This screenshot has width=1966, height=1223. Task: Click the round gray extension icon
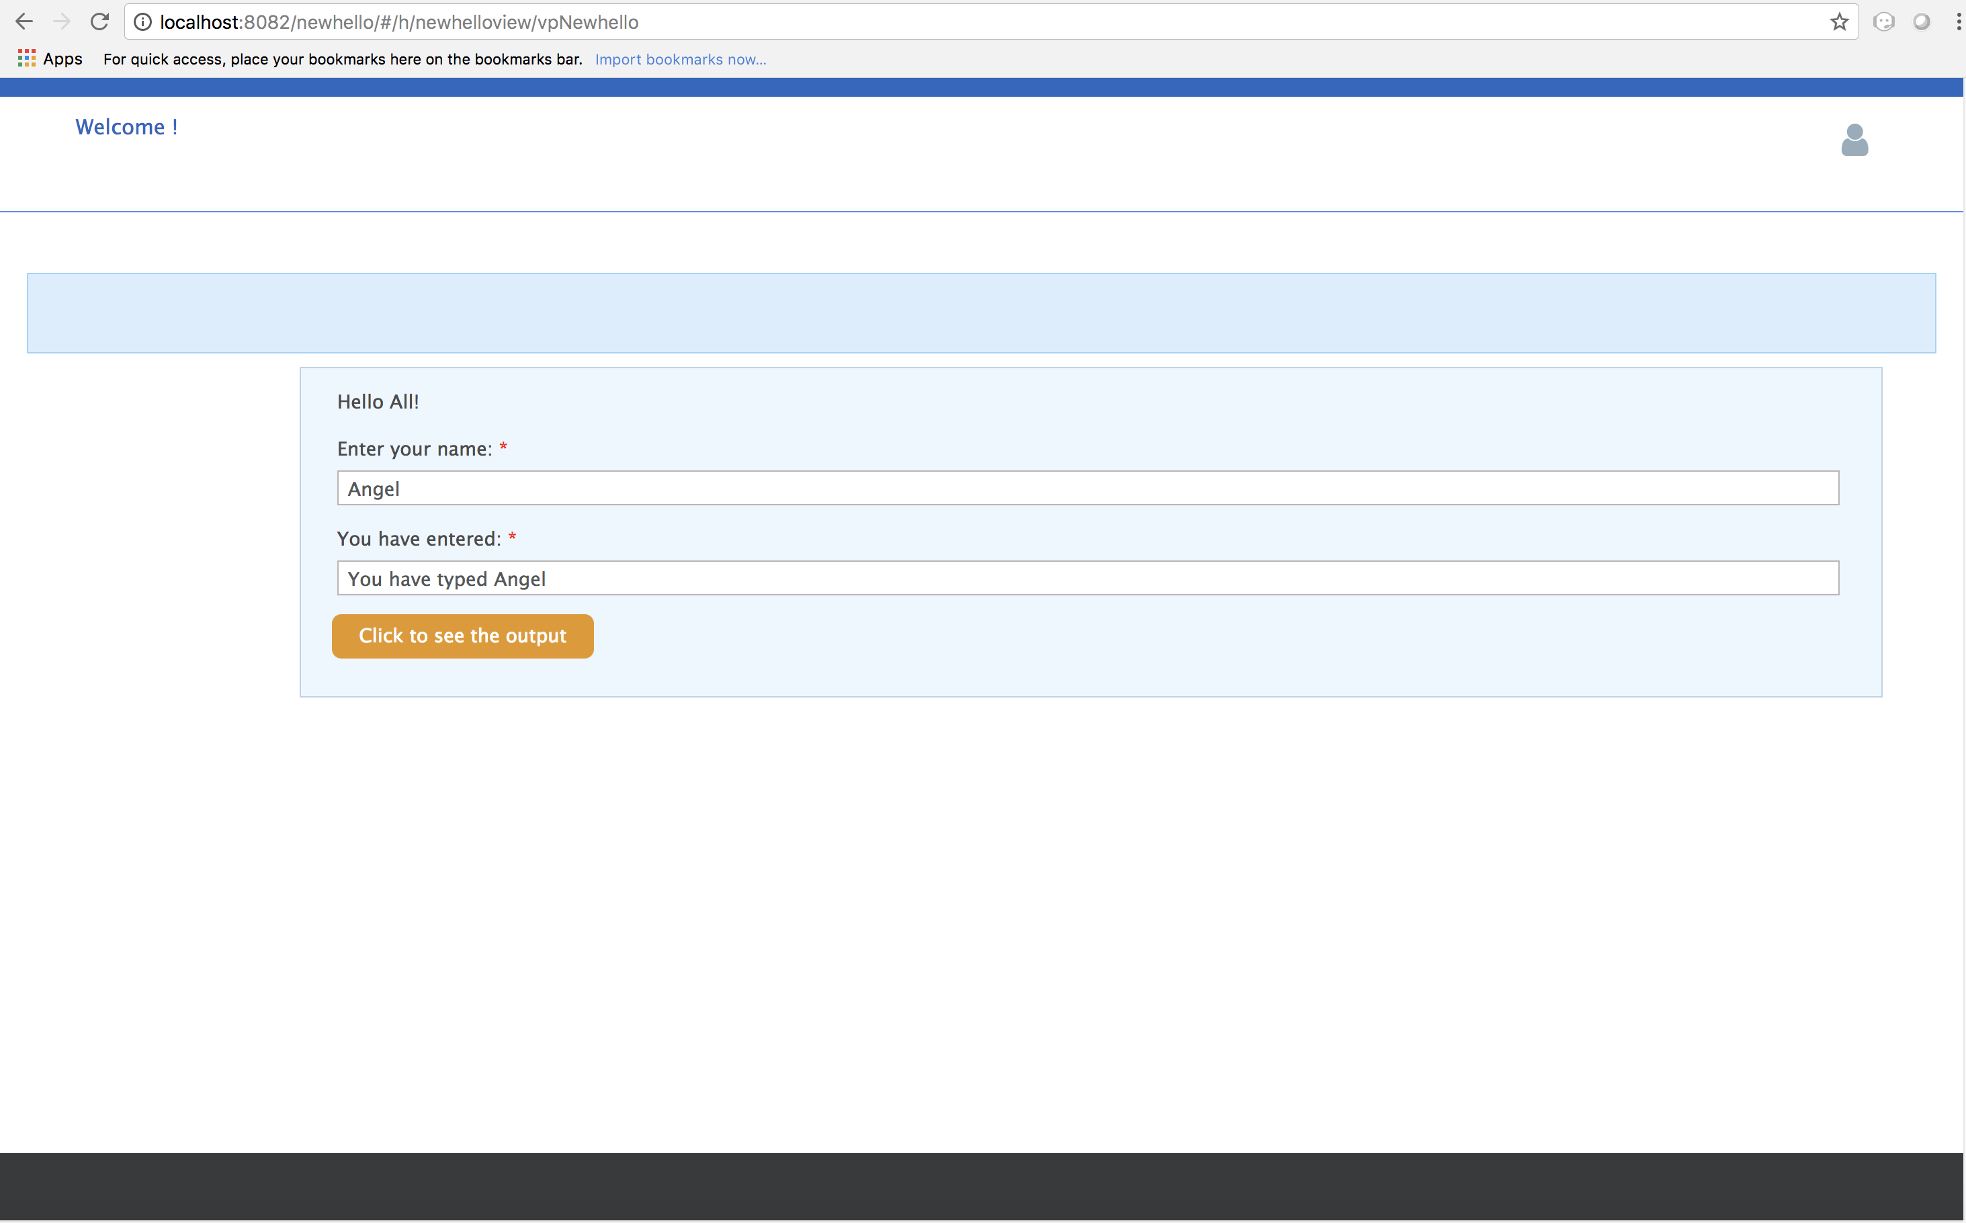pos(1921,22)
